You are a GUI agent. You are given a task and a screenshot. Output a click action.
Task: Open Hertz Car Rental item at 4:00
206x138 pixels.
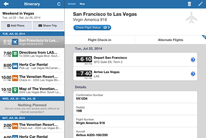pyautogui.click(x=32, y=136)
